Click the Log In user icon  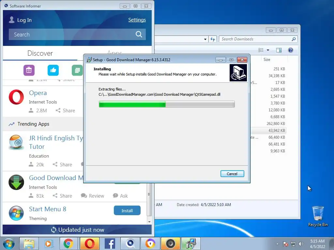click(x=12, y=20)
